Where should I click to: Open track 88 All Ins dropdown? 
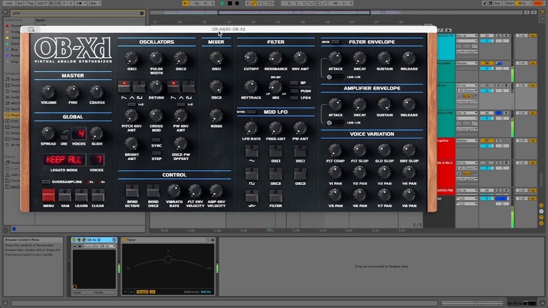click(467, 163)
